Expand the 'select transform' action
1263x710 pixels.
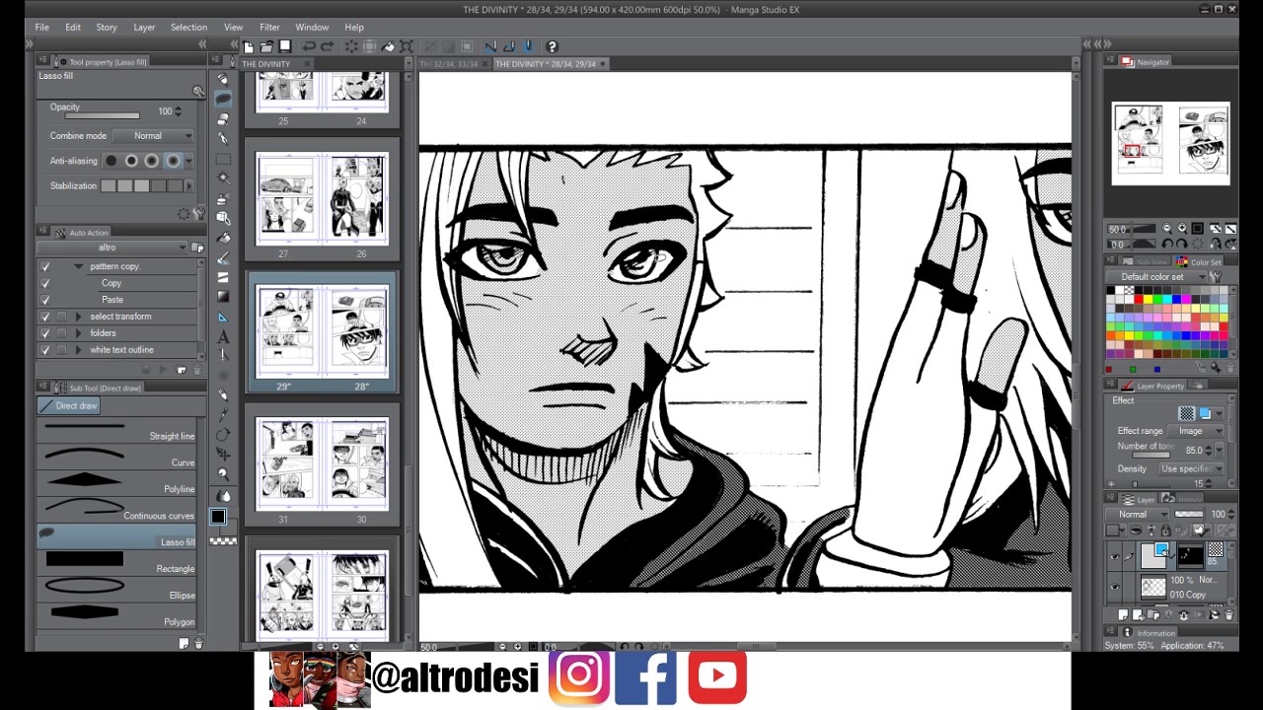tap(78, 317)
